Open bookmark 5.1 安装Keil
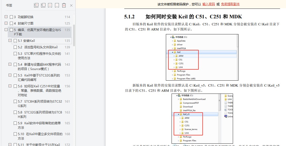Image resolution: width=286 pixels, height=146 pixels. tap(26, 41)
